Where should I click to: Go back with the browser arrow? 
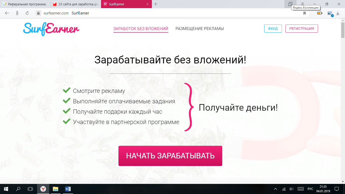[7, 13]
